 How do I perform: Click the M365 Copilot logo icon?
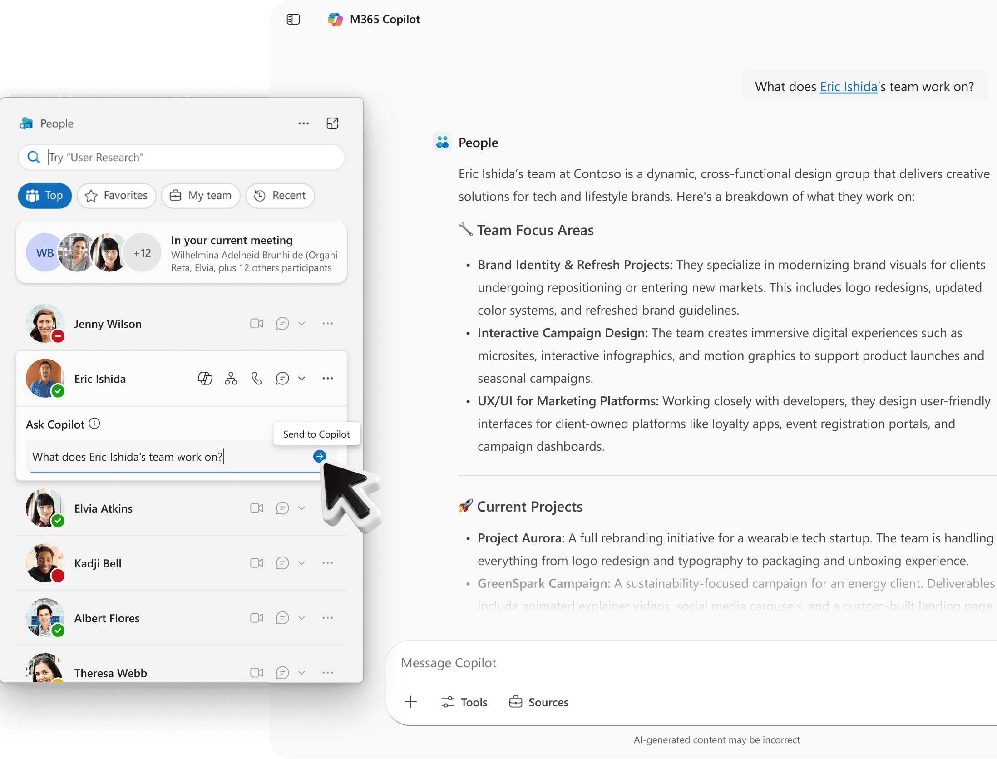[335, 20]
